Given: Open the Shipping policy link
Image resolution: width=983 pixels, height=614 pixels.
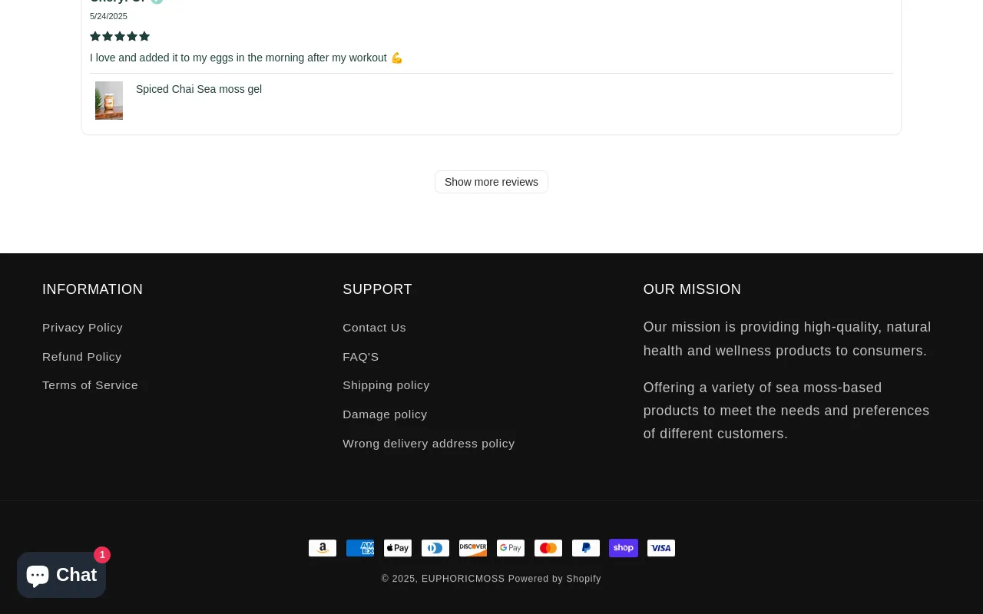Looking at the screenshot, I should (x=386, y=385).
